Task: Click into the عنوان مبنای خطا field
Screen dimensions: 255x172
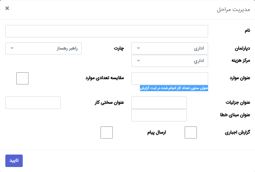Action: [159, 115]
